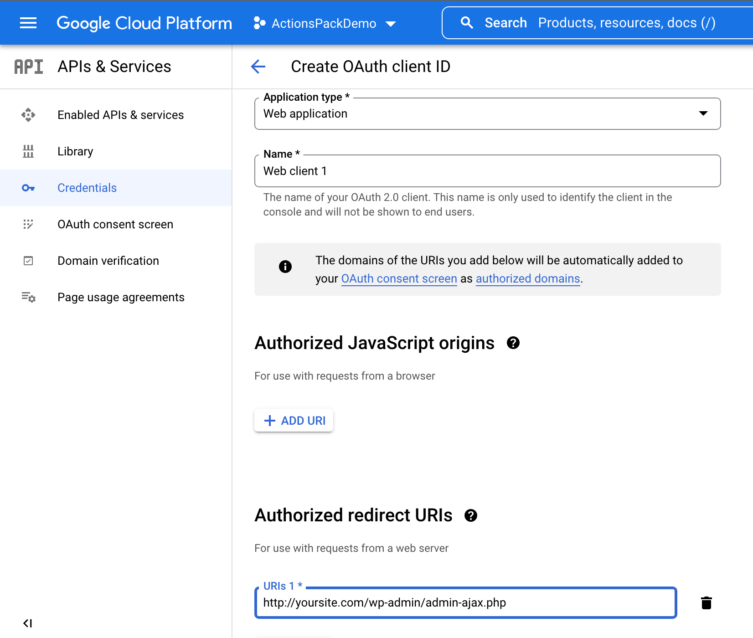Image resolution: width=753 pixels, height=638 pixels.
Task: Click the Authorized JavaScript origins heading
Action: [x=374, y=343]
